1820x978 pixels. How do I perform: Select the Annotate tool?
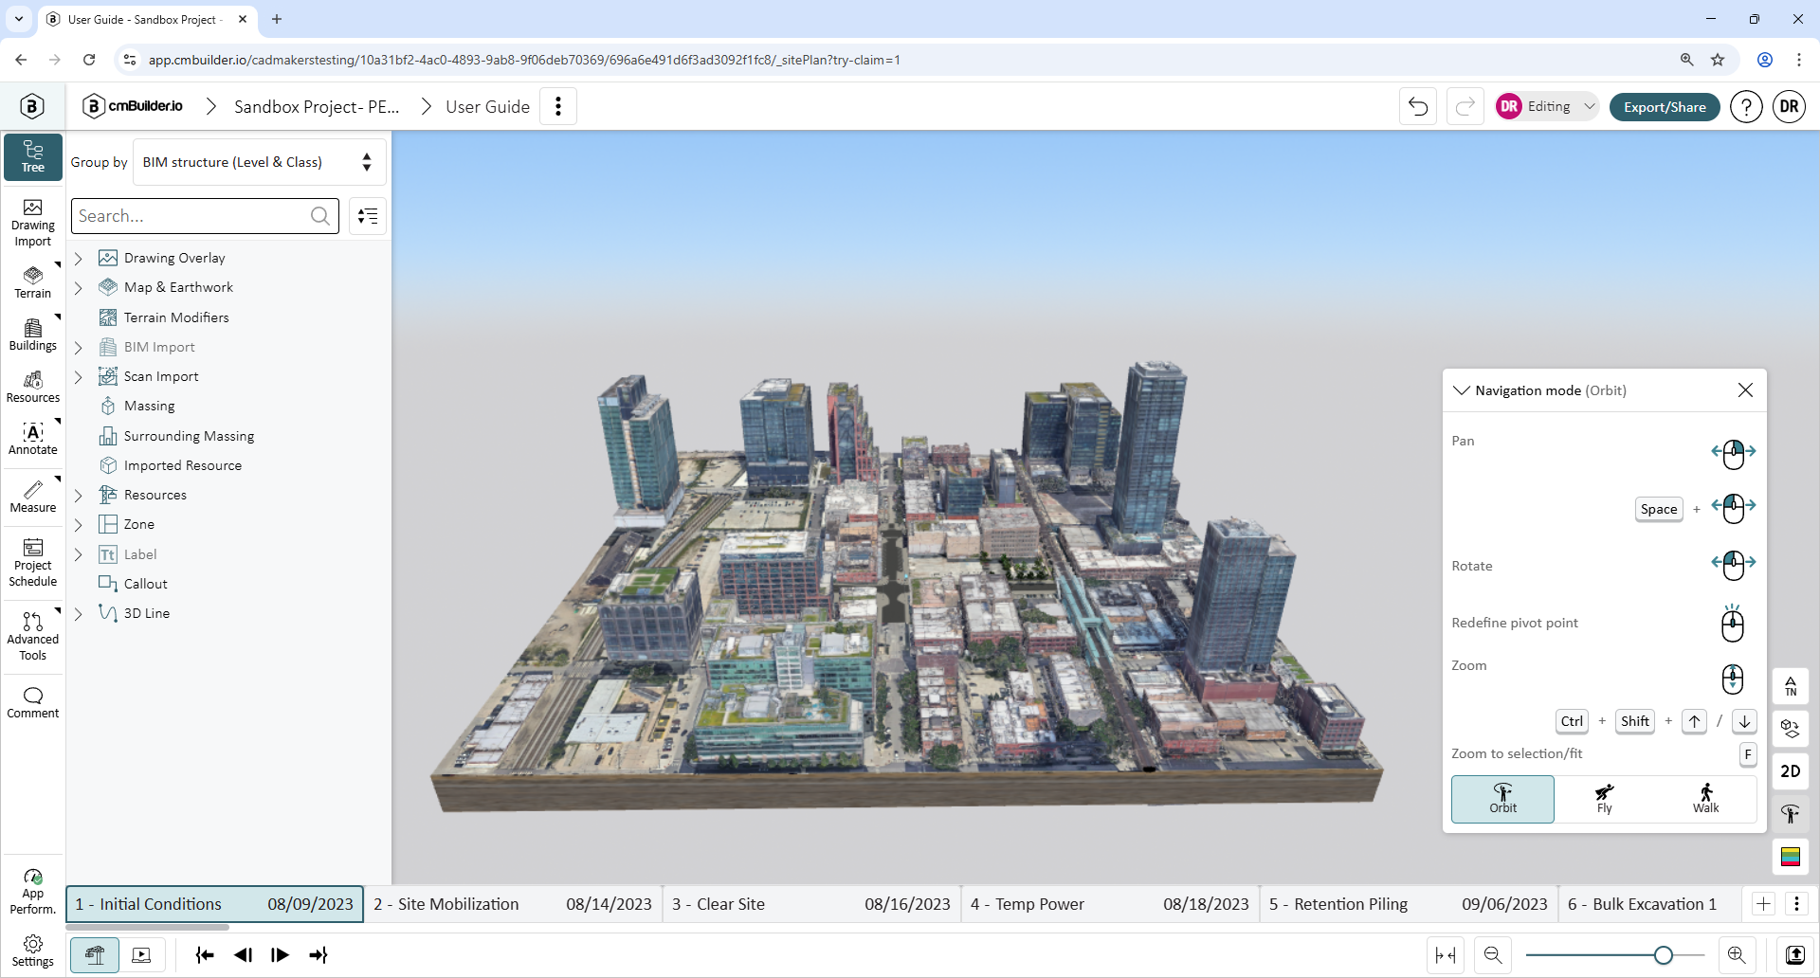click(33, 439)
